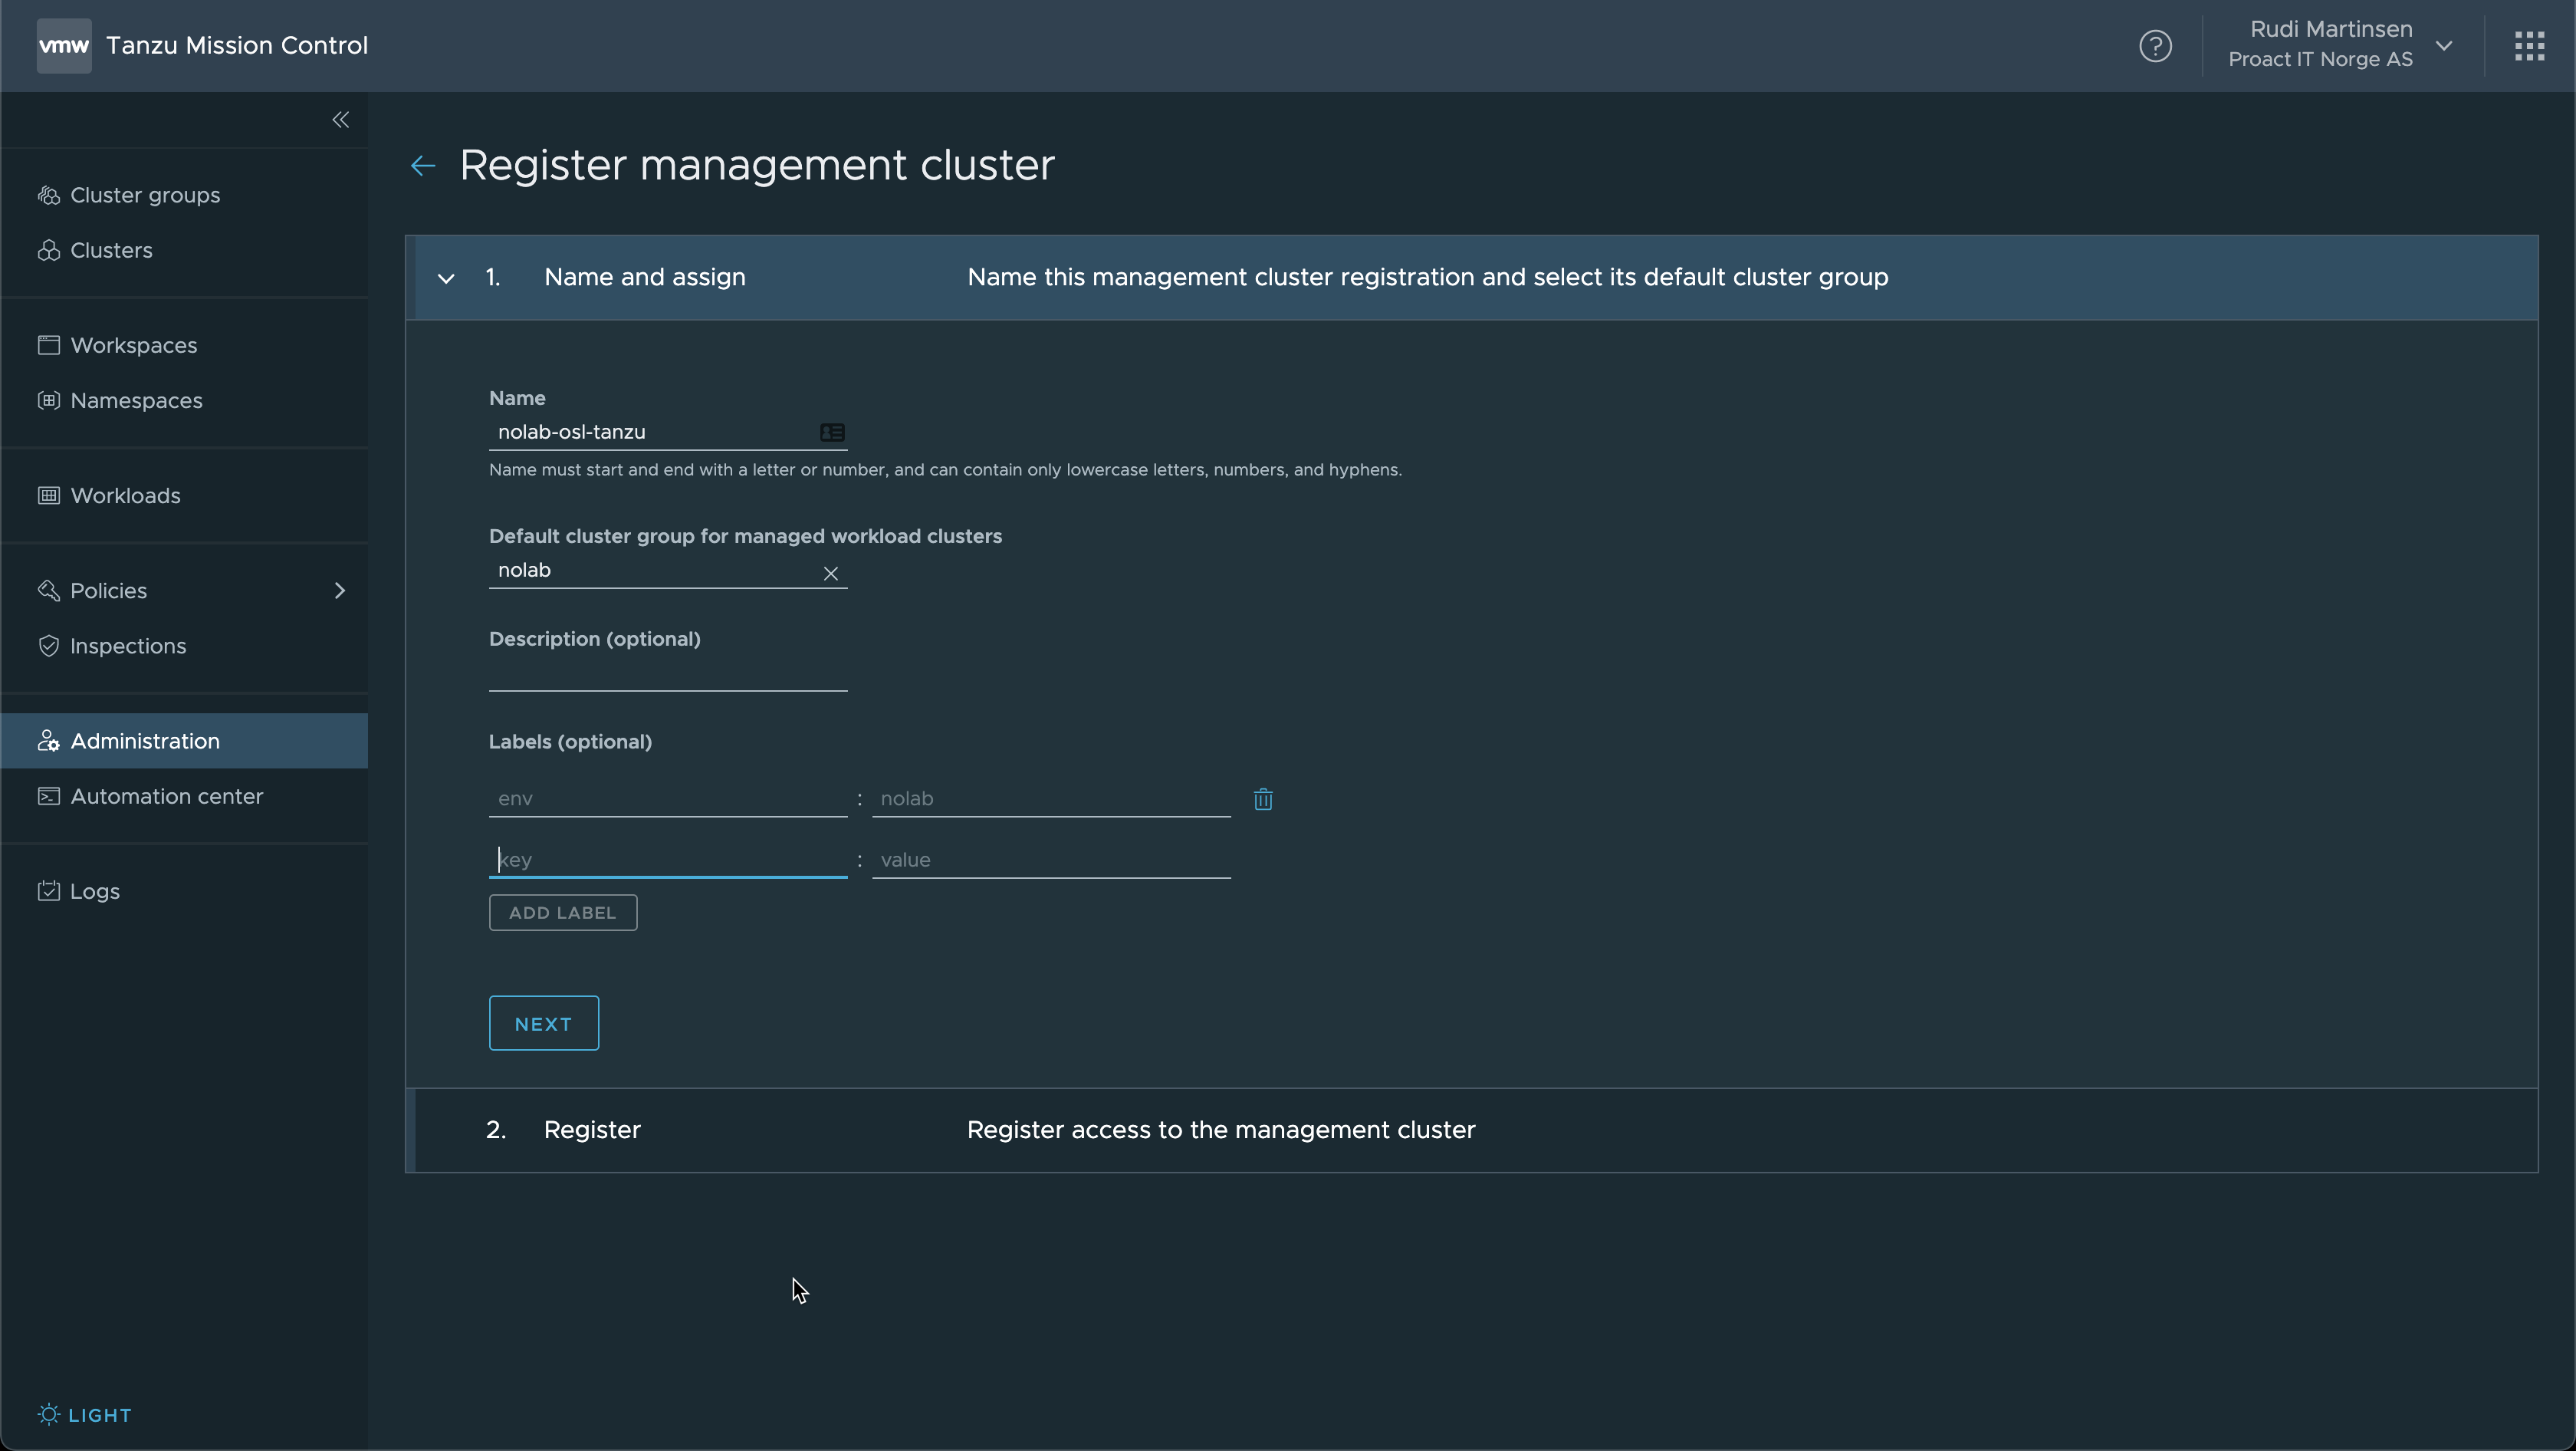Open the apps grid switcher icon
Screen dimensions: 2576x1451
pos(2529,46)
